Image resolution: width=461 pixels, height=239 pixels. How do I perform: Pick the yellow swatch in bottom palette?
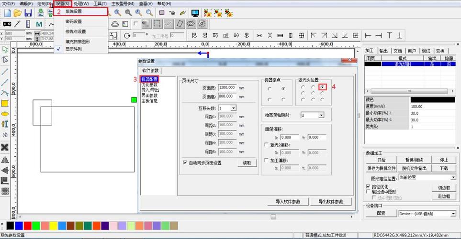[x=54, y=226]
